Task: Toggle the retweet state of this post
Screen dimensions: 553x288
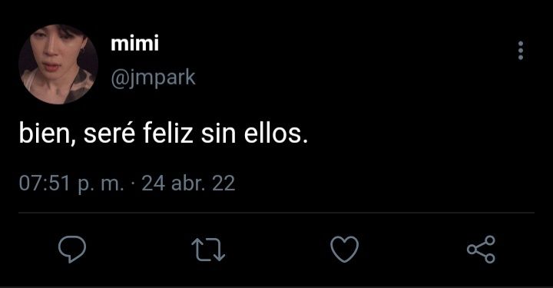Action: click(208, 250)
